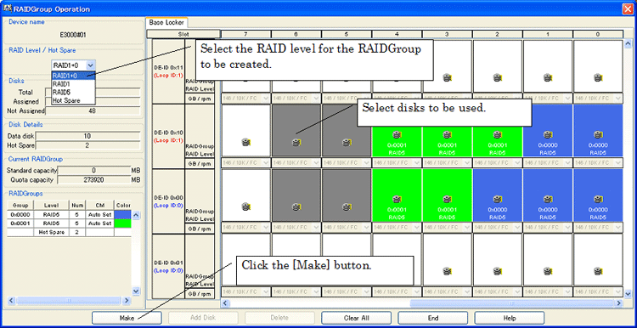Open the RAID Level / Hot Spare combo box

pyautogui.click(x=74, y=65)
